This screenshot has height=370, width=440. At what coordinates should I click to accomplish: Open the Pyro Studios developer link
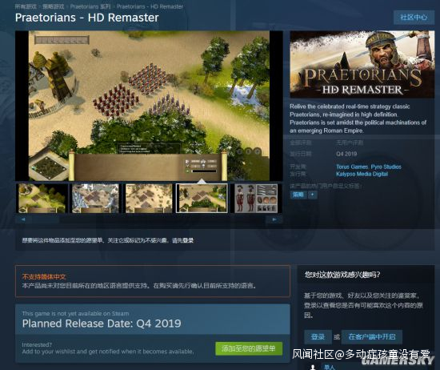pyautogui.click(x=386, y=167)
